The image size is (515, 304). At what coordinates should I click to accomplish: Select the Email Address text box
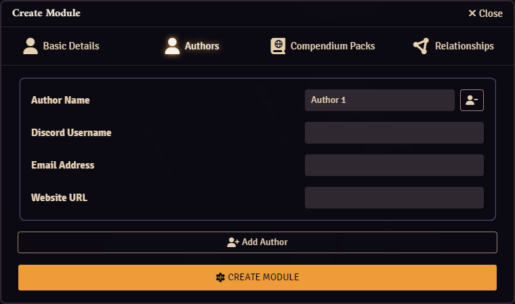coord(394,165)
